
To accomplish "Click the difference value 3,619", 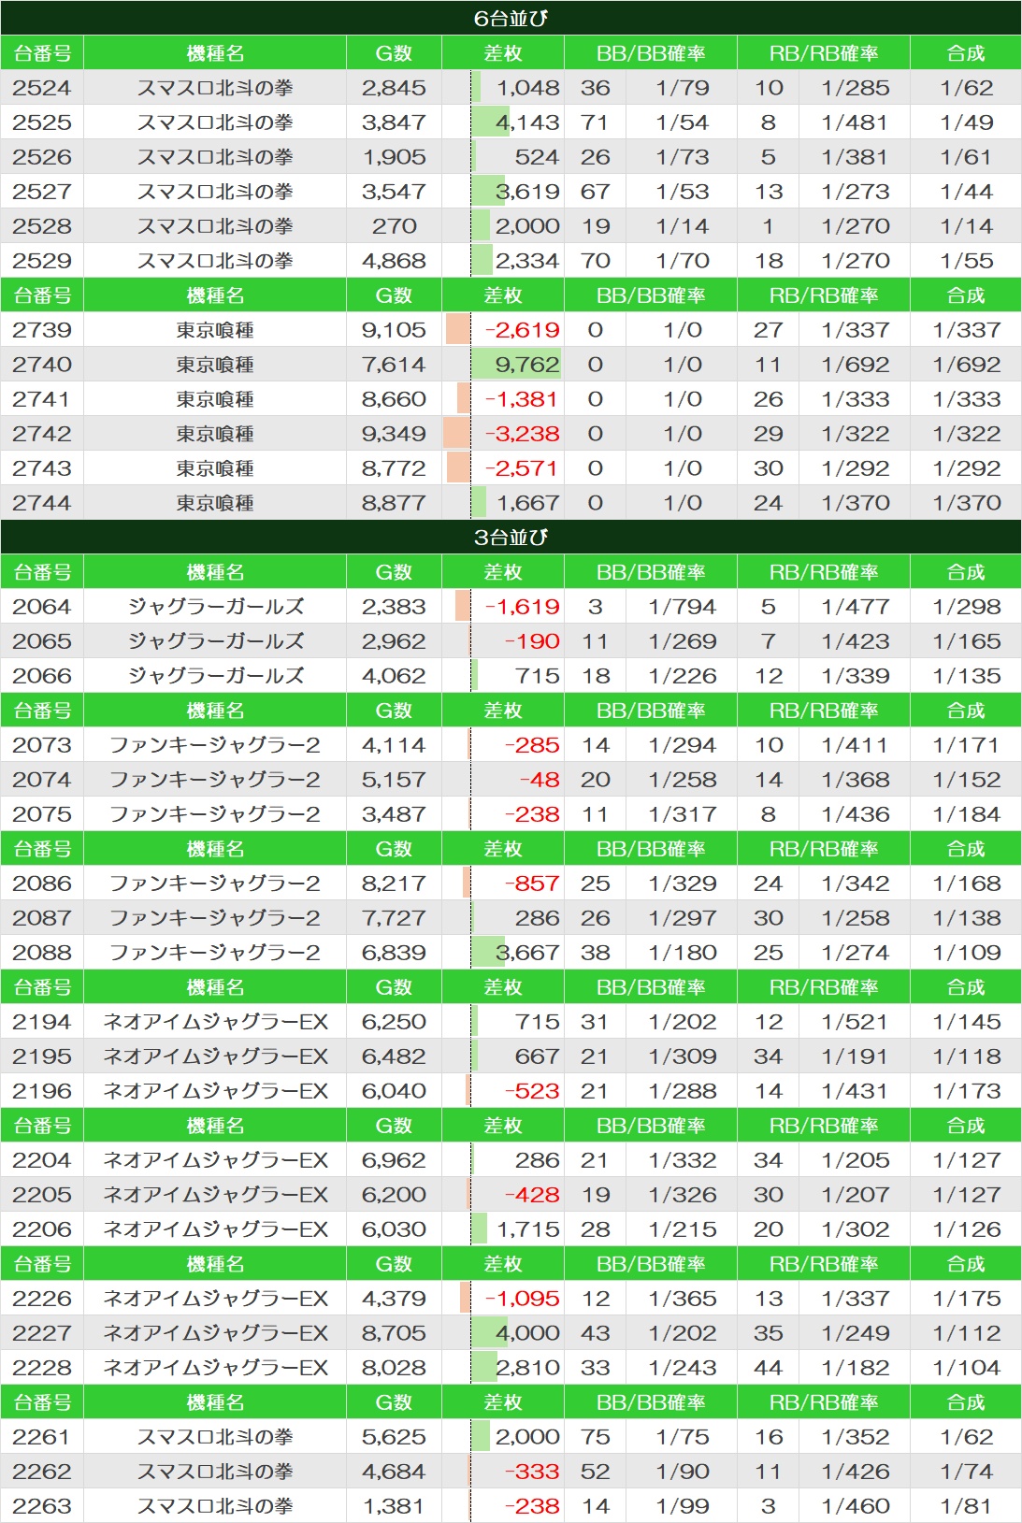I will coord(527,192).
